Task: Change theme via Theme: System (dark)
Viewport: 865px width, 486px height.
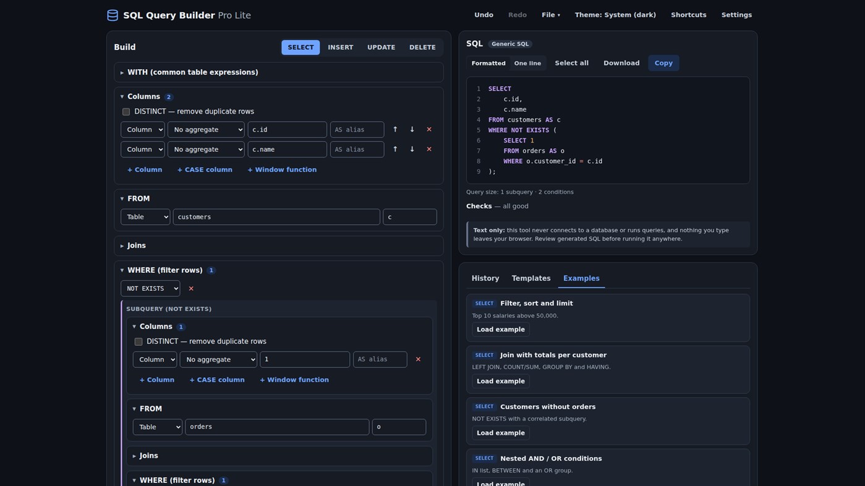Action: [x=615, y=15]
